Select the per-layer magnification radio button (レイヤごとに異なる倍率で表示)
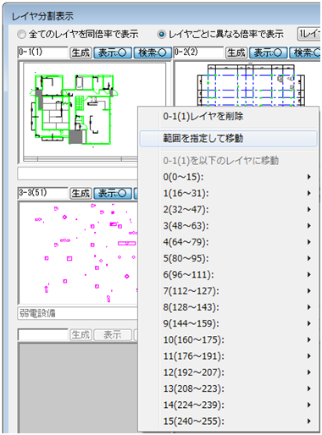Image resolution: width=322 pixels, height=435 pixels. 161,35
